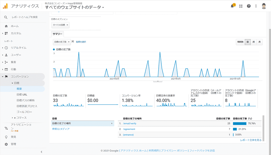
Task: Switch chart to 週 view
Action: tap(253, 42)
